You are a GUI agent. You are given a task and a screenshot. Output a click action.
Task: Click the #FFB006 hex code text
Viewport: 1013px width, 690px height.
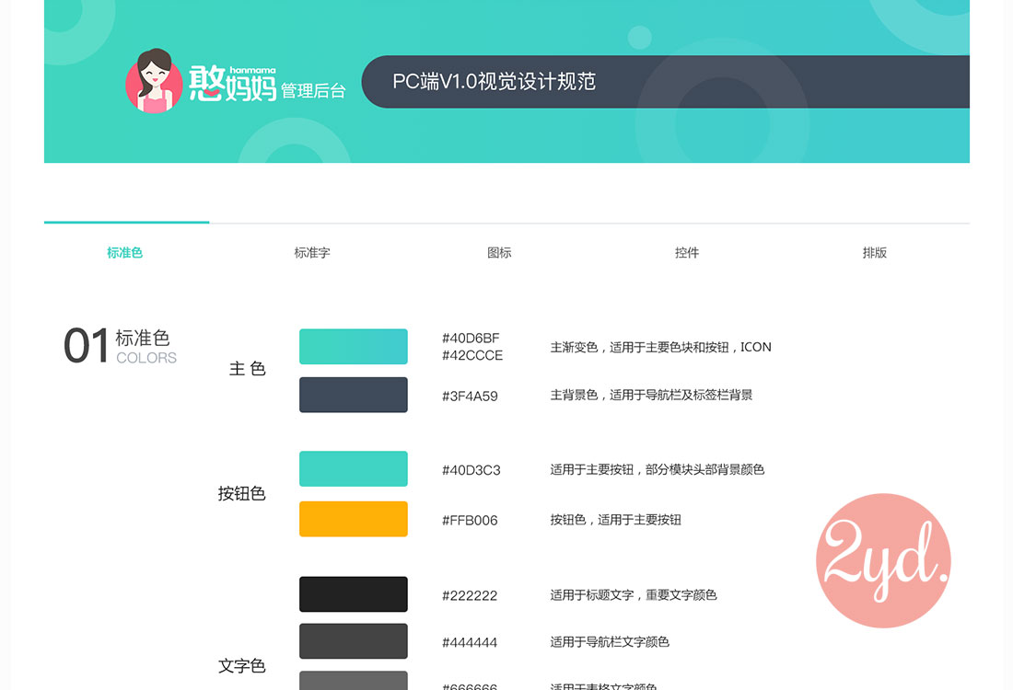(471, 520)
